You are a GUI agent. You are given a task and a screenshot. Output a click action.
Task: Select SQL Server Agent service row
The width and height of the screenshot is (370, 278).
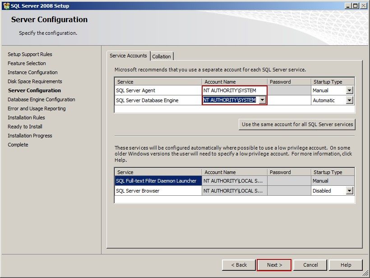tap(158, 90)
